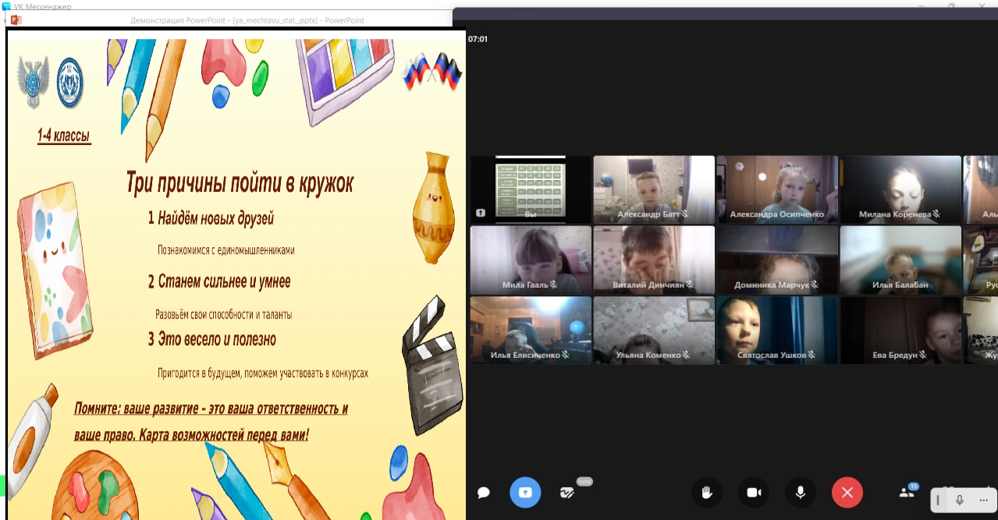Mute the microphone in call controls
Screen dimensions: 998x520
(801, 493)
